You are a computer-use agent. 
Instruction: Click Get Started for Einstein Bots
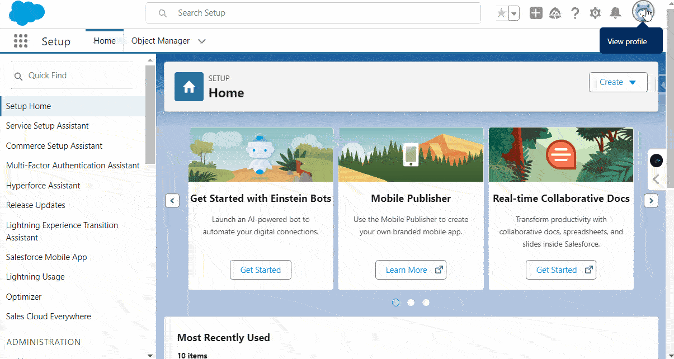click(261, 270)
